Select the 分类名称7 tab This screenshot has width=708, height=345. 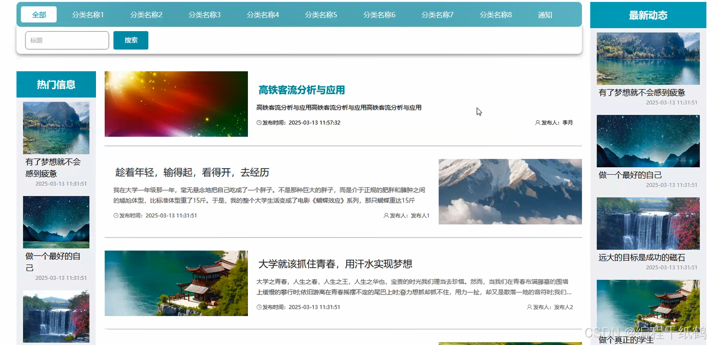[x=437, y=15]
